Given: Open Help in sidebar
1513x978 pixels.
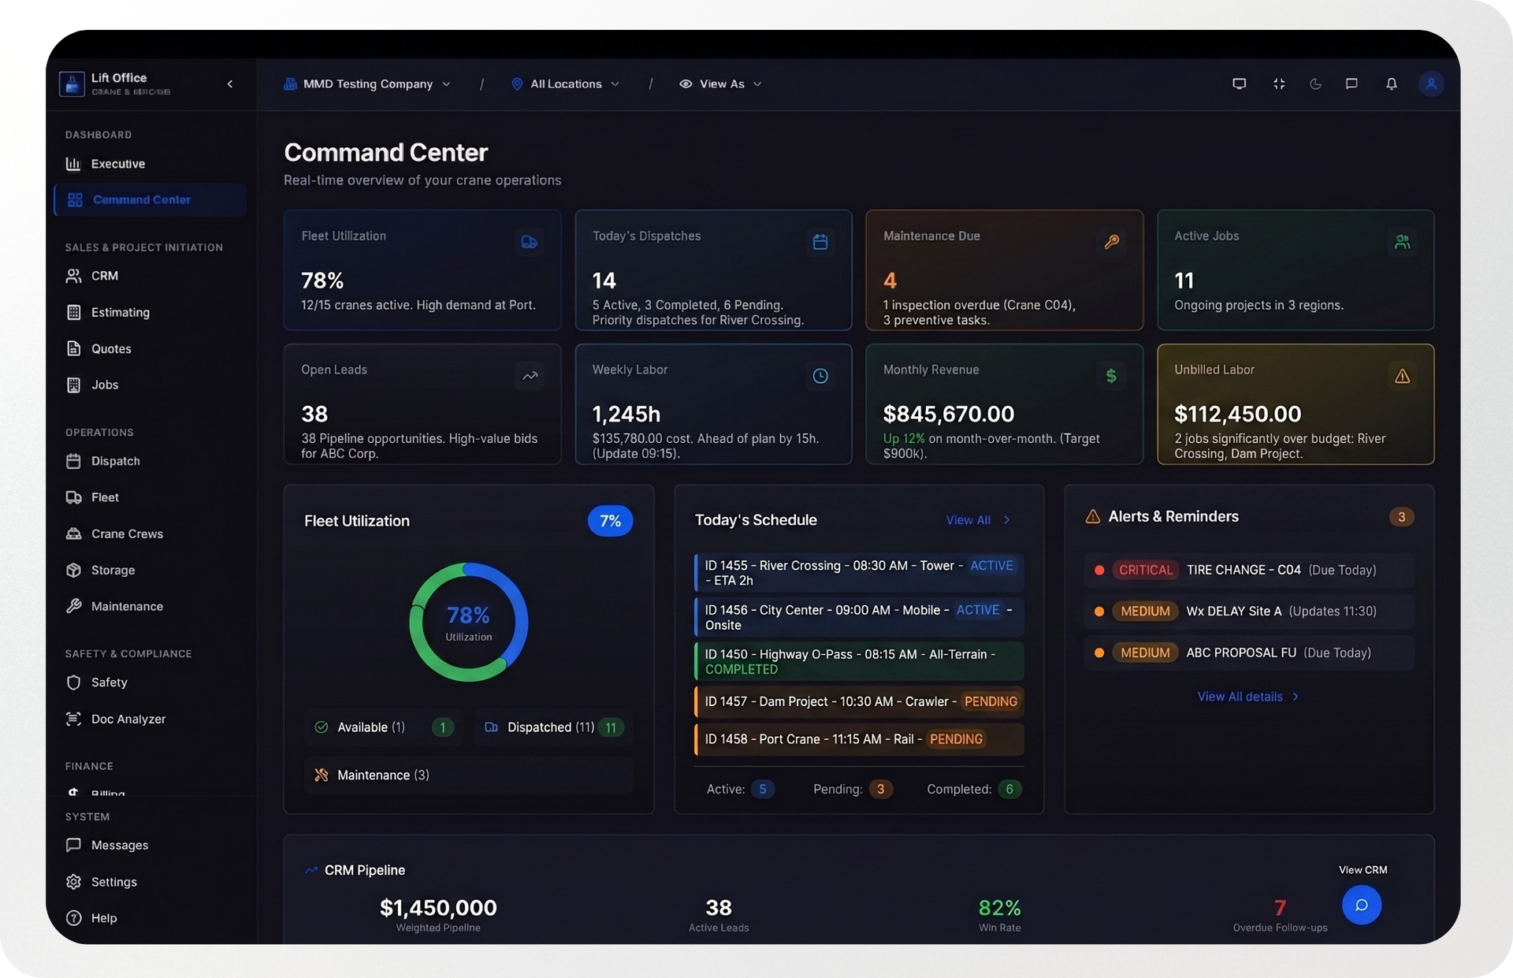Looking at the screenshot, I should click(150, 918).
